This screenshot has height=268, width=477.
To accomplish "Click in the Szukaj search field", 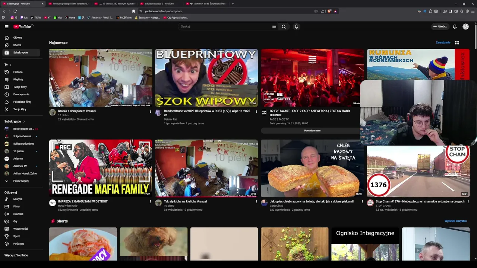I will click(x=225, y=26).
